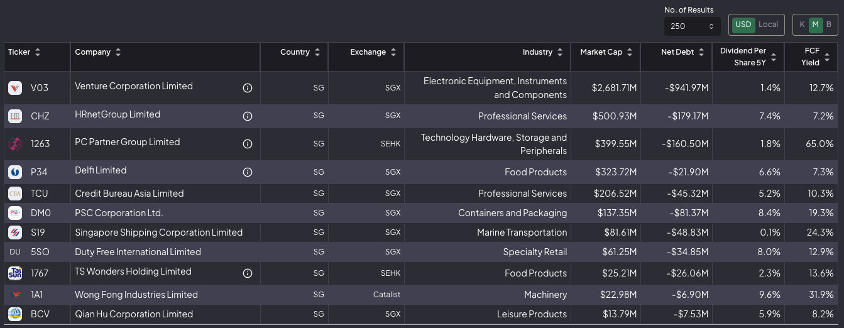Open the No. of Results dropdown
The height and width of the screenshot is (328, 844).
click(x=693, y=26)
